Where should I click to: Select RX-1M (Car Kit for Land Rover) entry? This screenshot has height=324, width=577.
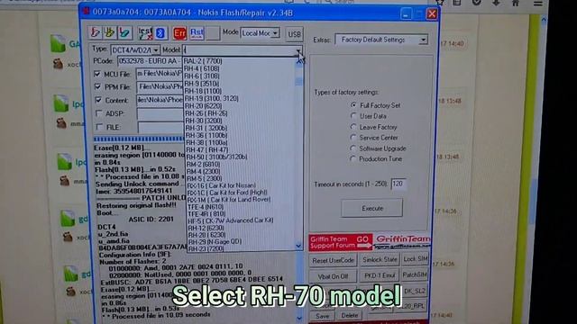tap(229, 200)
